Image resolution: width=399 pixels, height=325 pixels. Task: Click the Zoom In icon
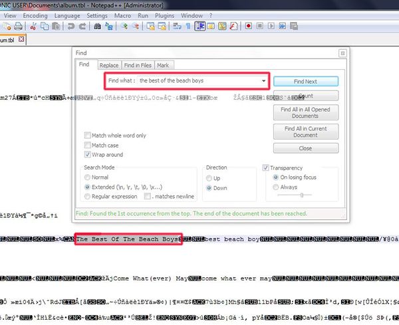click(x=124, y=26)
